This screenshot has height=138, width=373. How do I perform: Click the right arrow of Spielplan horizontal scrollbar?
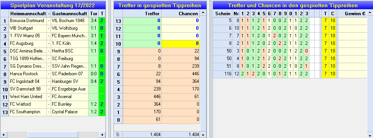102,135
